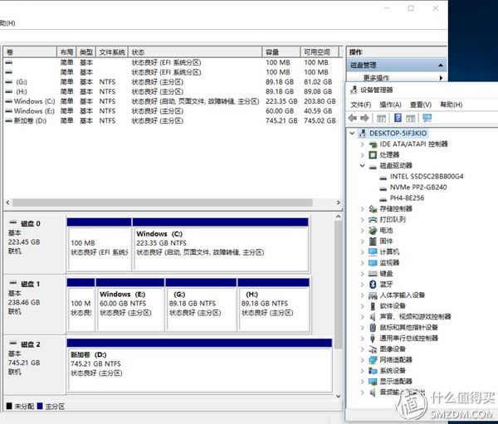Click the print queues icon
Screen dimensions: 498x424
373,219
